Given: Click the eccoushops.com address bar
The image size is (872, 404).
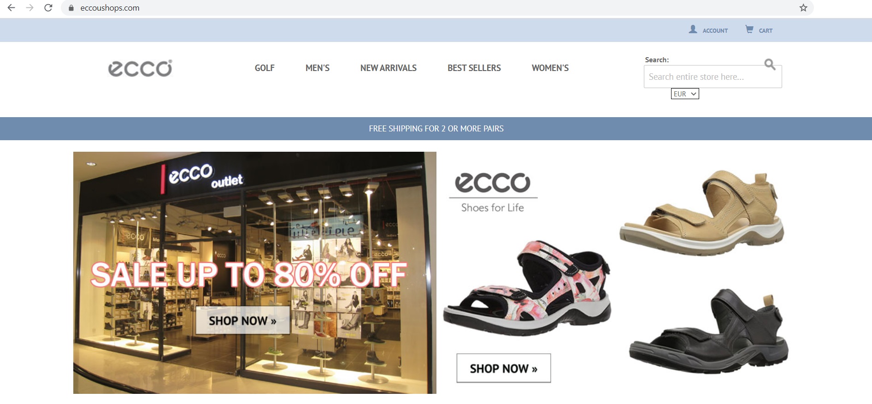Looking at the screenshot, I should 433,8.
